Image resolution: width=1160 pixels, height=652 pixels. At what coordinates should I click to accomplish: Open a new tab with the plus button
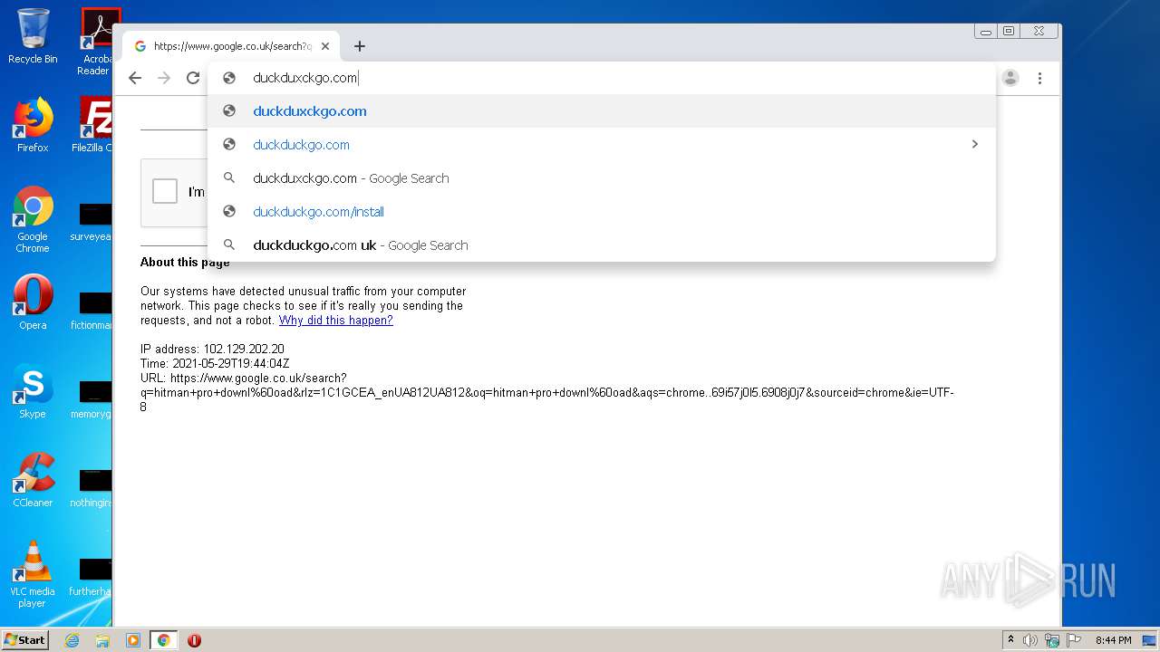[360, 46]
